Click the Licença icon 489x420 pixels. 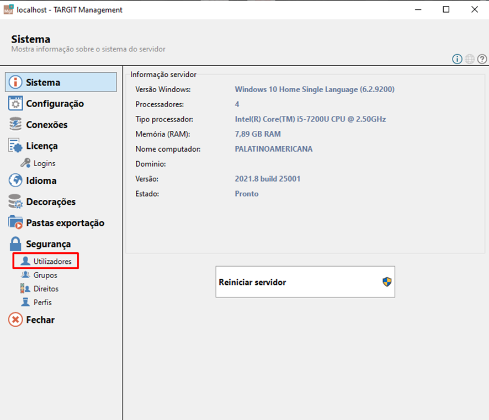pyautogui.click(x=15, y=146)
